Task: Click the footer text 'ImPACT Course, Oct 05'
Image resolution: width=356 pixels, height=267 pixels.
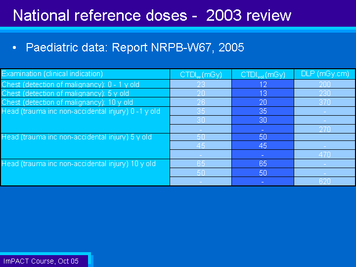Action: point(41,261)
